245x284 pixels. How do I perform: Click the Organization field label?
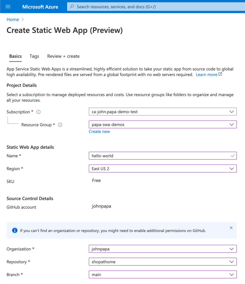coord(19,249)
